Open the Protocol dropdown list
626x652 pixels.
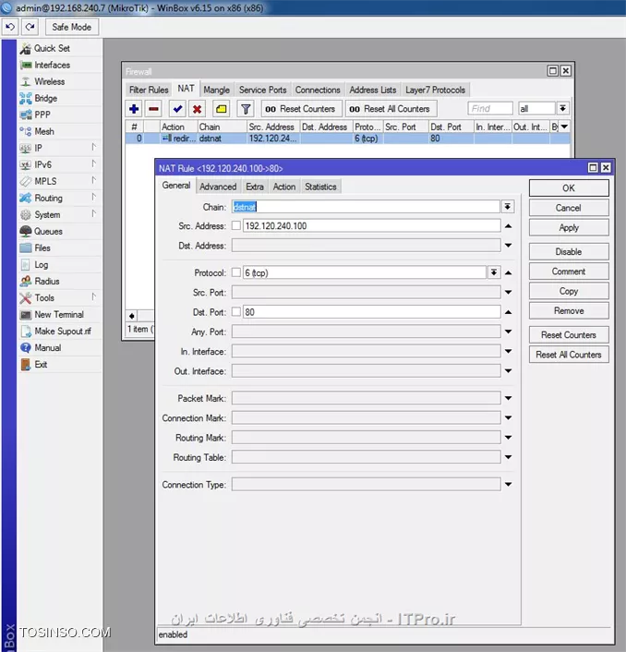pos(493,272)
